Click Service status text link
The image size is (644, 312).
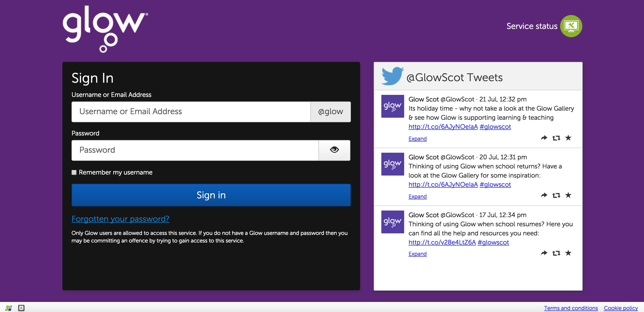coord(532,26)
